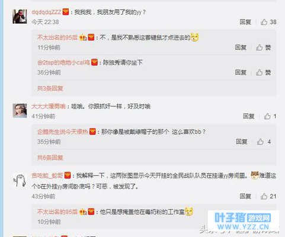
Task: Like the 陈独秀请你坐下 reply
Action: tap(263, 72)
